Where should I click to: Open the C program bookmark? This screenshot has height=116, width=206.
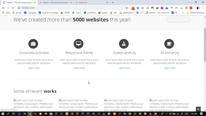click(x=30, y=13)
